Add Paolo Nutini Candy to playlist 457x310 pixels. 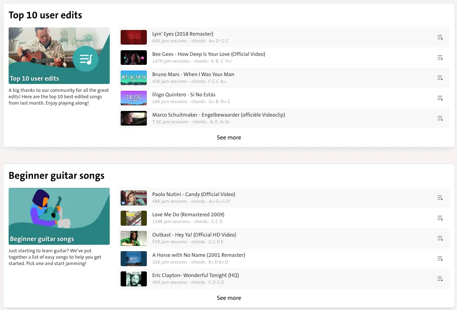point(440,198)
